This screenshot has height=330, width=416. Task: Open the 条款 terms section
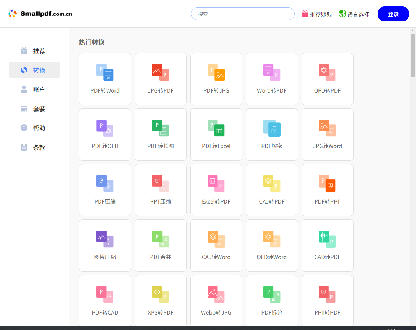34,147
